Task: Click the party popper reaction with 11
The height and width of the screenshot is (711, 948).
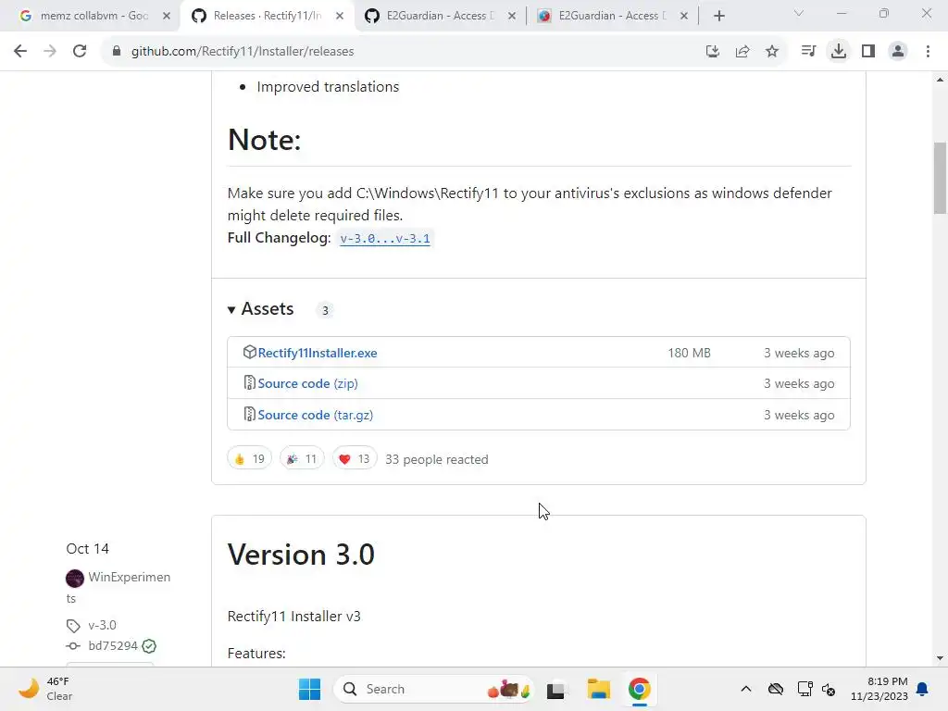Action: (x=302, y=459)
